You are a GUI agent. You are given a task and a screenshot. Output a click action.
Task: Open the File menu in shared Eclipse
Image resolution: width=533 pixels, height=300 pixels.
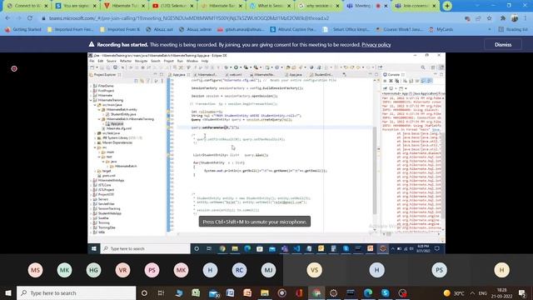[x=92, y=61]
